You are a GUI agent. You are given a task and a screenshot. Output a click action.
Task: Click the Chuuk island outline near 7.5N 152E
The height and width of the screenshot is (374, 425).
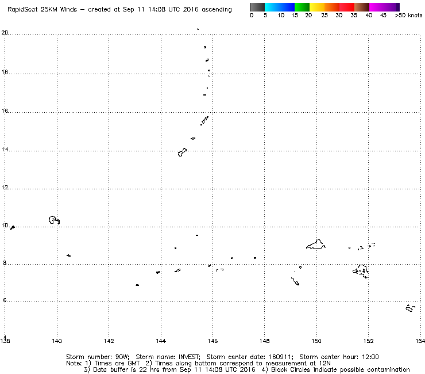pyautogui.click(x=361, y=271)
